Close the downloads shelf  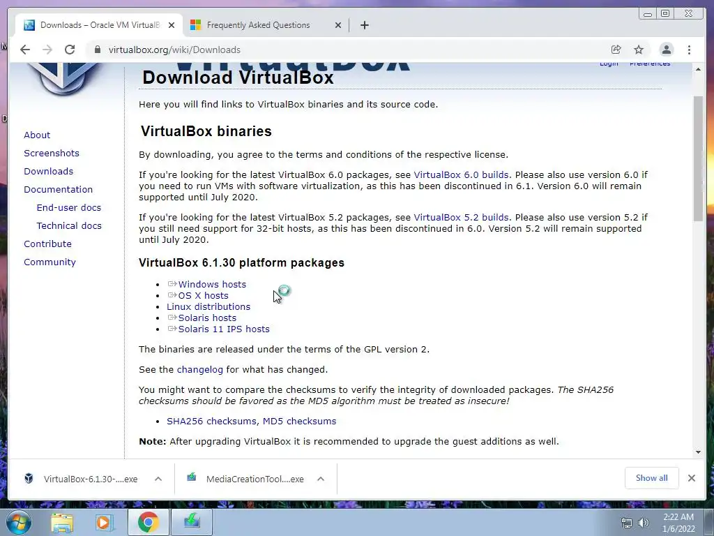pyautogui.click(x=692, y=478)
